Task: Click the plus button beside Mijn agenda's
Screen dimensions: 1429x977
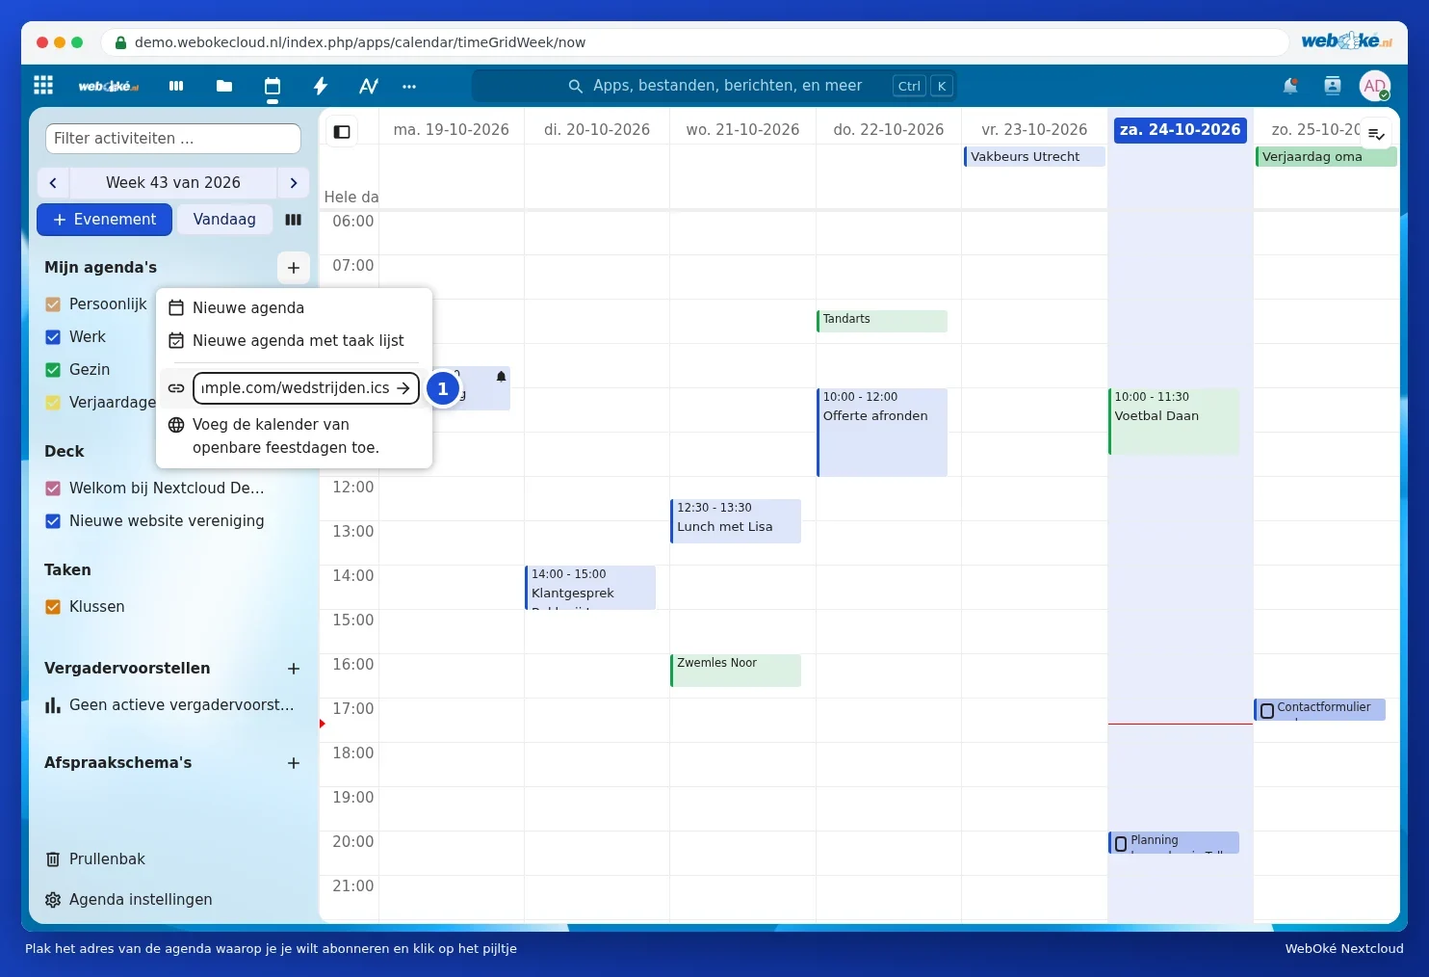Action: pos(294,268)
